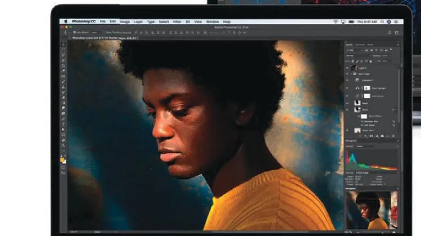Screen dimensions: 421x236
Task: Select the Rectangle shape tool
Action: click(x=63, y=135)
